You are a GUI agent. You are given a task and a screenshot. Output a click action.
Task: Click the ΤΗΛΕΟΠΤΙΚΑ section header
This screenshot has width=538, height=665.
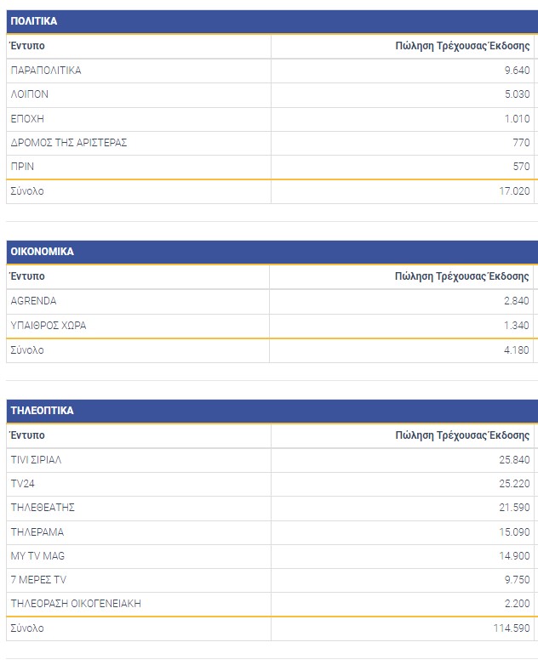(42, 411)
